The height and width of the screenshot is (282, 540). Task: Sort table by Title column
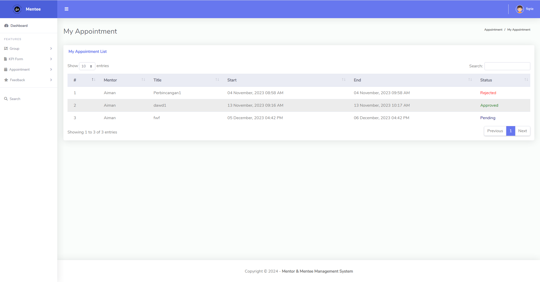pyautogui.click(x=217, y=80)
